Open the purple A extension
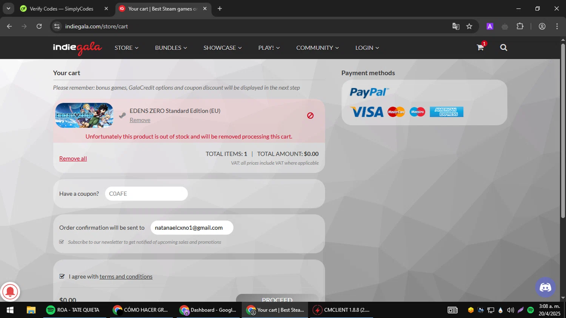 490,26
